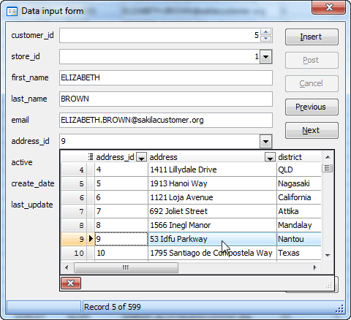Open the store_id dropdown

(266, 57)
